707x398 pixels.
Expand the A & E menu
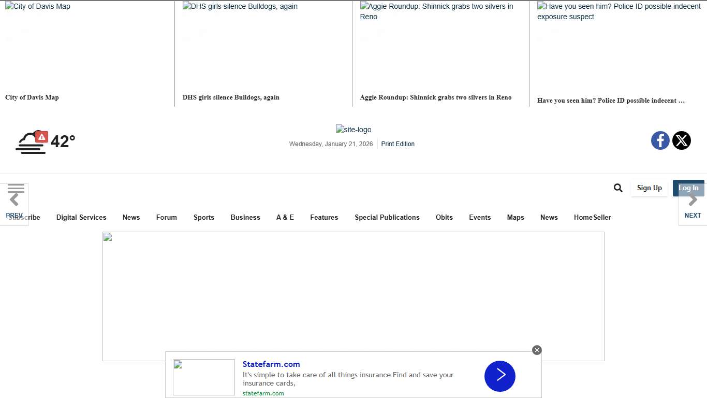[x=285, y=218]
